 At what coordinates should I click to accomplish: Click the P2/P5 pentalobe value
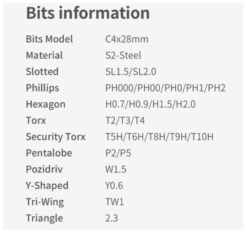pyautogui.click(x=118, y=153)
